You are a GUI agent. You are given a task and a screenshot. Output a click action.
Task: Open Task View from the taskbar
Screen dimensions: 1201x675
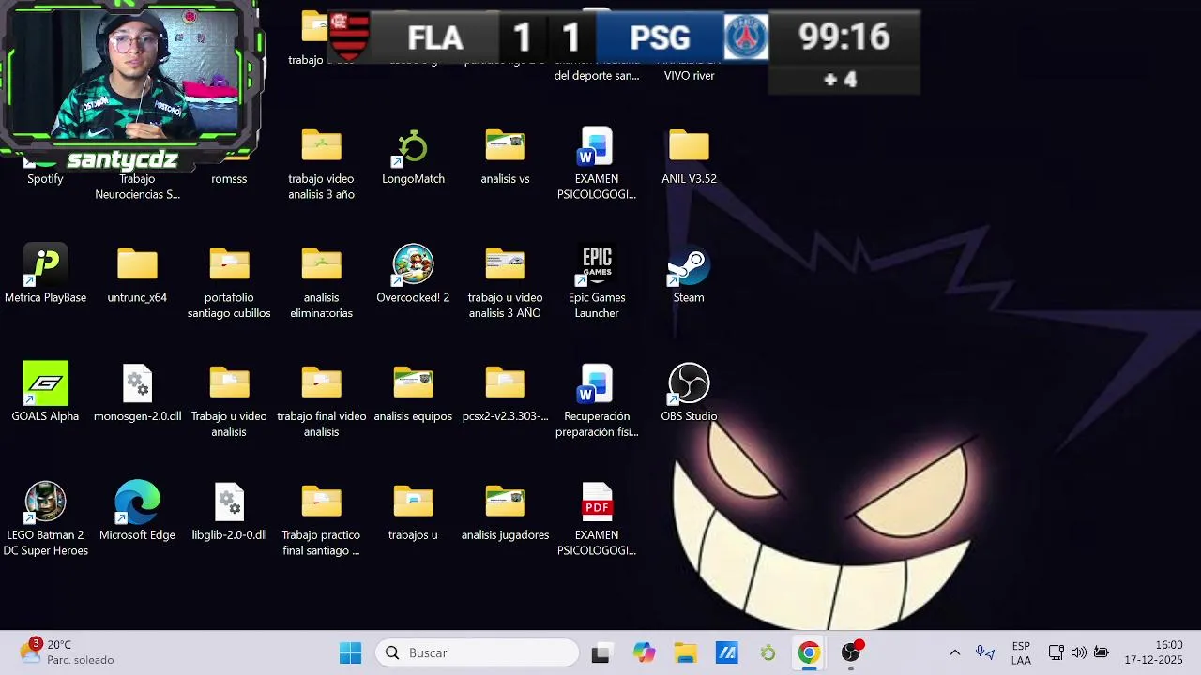coord(600,652)
